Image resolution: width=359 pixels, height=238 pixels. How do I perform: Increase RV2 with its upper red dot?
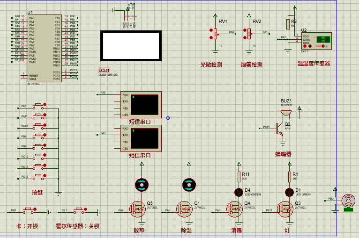[245, 30]
